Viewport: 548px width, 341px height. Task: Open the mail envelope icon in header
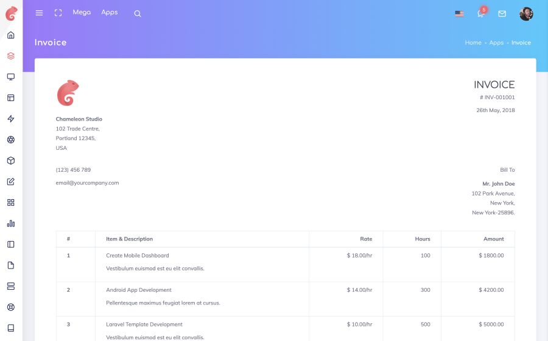(502, 13)
